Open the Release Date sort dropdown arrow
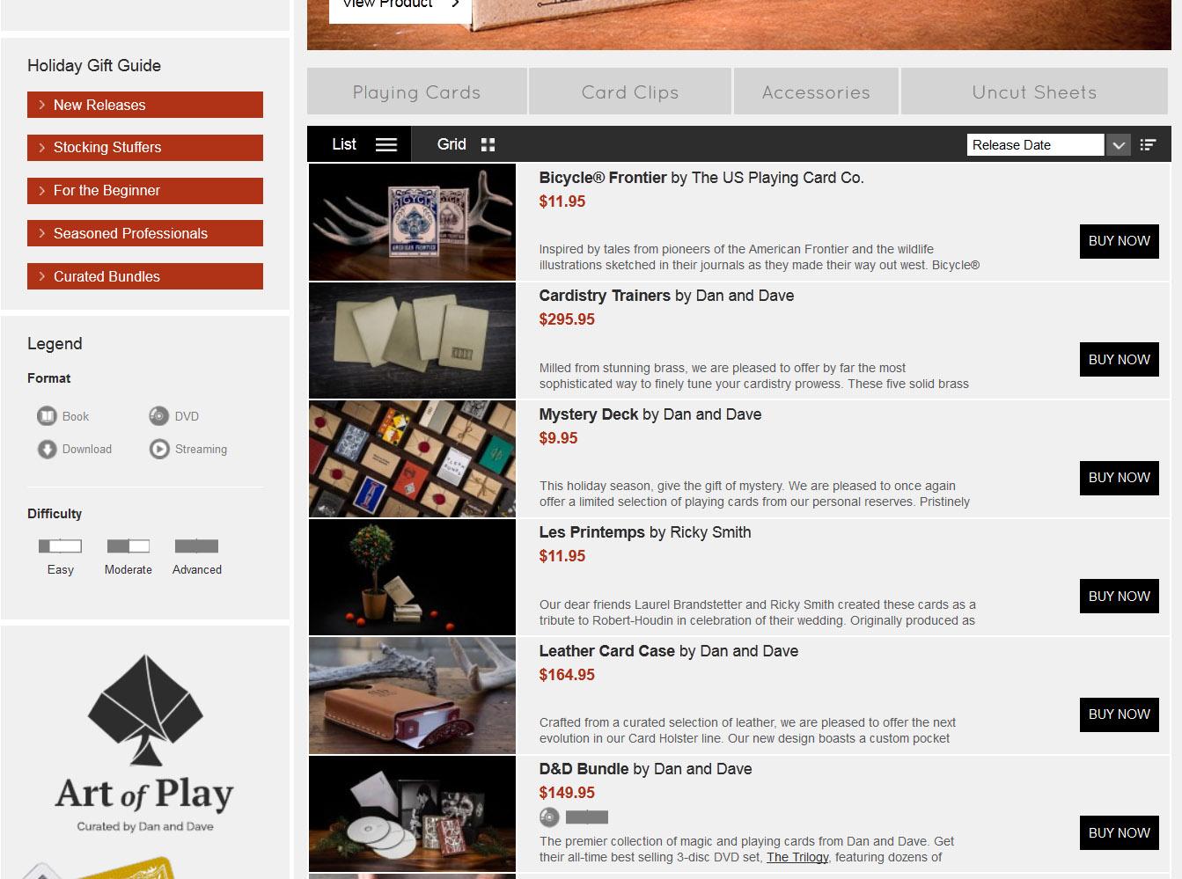This screenshot has width=1182, height=879. [x=1118, y=145]
